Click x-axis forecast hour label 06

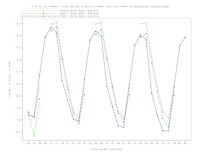(40, 143)
